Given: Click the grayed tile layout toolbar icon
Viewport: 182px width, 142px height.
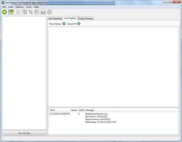Looking at the screenshot, I should click(37, 12).
